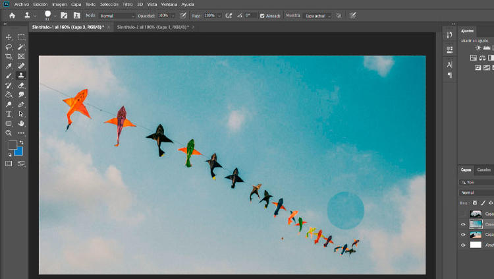Open the Clone Source panel icon
The height and width of the screenshot is (279, 494).
click(x=76, y=15)
